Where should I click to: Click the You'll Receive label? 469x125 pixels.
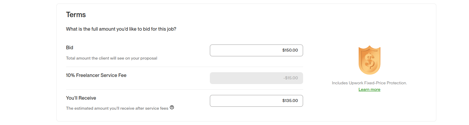(81, 98)
